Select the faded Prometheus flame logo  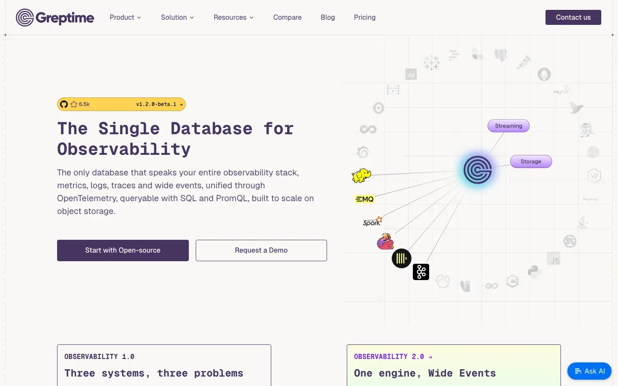[x=544, y=74]
